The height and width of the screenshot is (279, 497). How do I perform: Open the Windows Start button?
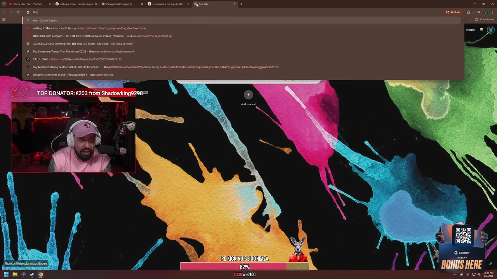[x=6, y=275]
